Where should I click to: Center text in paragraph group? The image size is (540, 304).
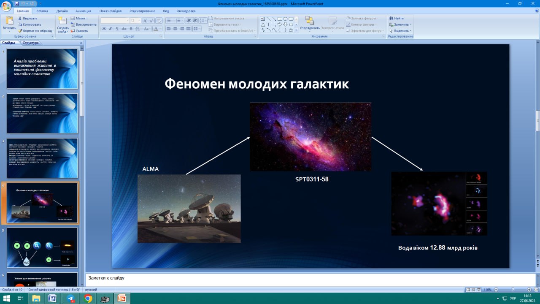(x=175, y=29)
